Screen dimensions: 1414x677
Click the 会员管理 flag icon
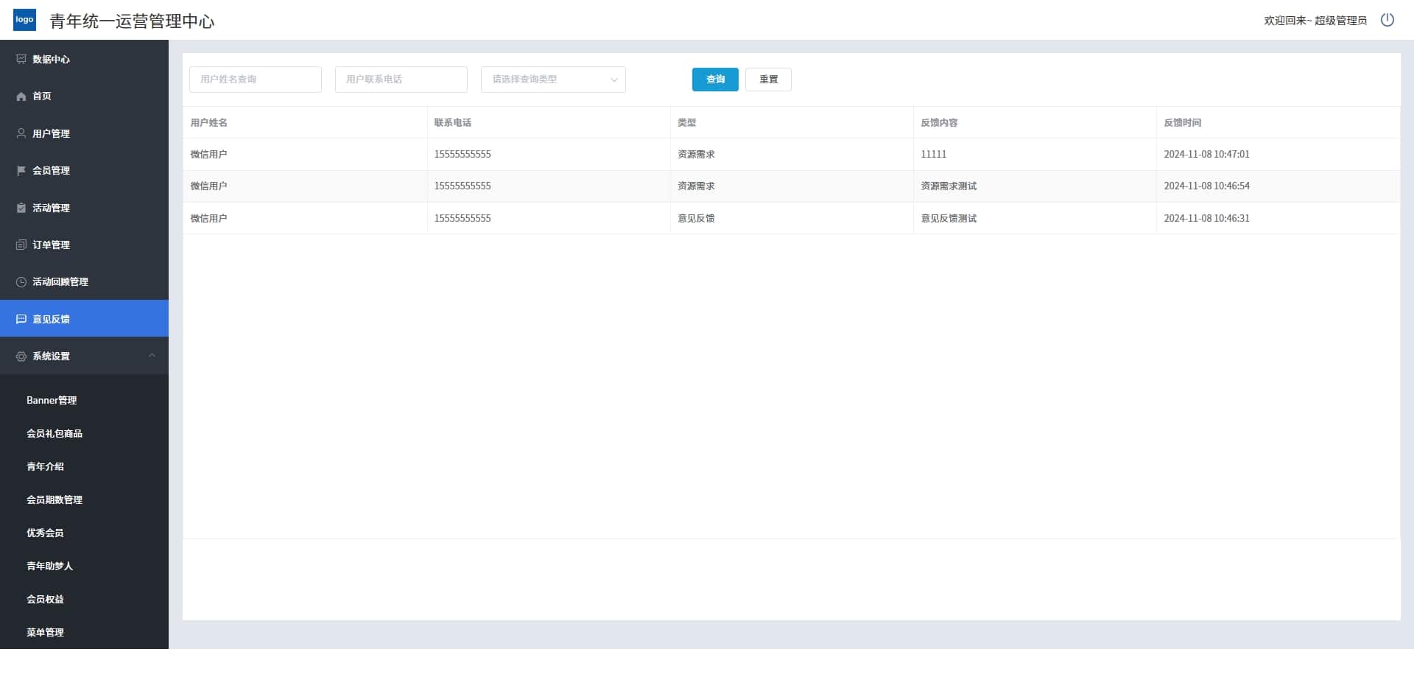coord(21,170)
